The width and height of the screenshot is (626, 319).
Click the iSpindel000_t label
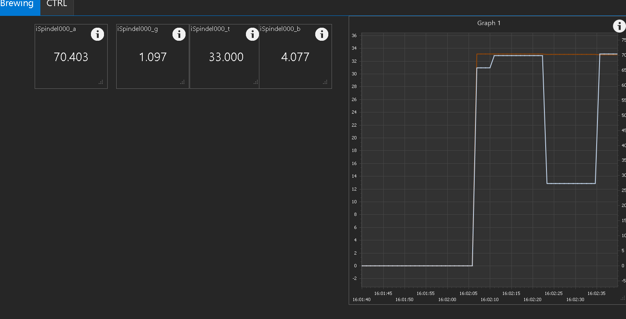[x=210, y=29]
